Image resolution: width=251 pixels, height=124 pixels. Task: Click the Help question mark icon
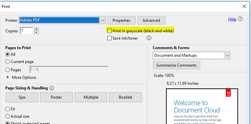tap(240, 19)
